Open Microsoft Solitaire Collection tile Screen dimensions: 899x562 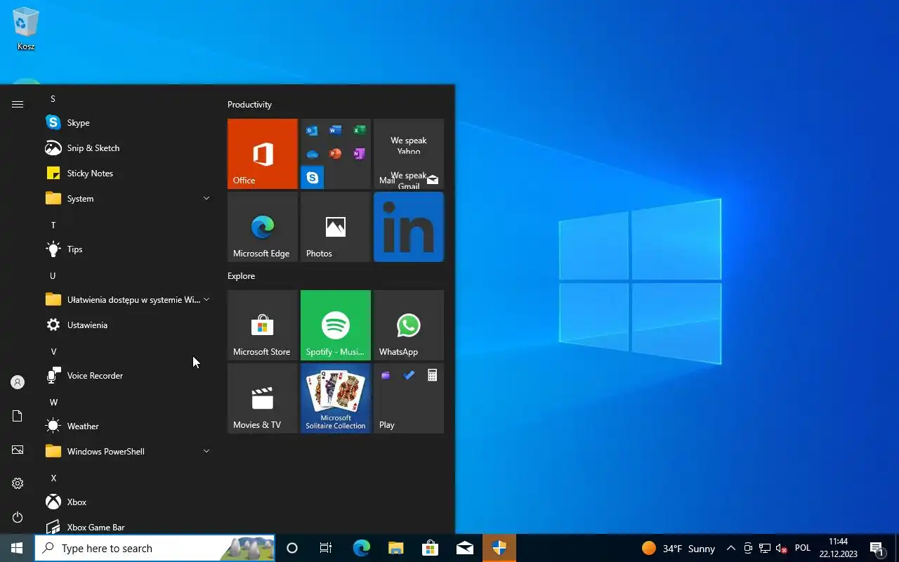(336, 398)
